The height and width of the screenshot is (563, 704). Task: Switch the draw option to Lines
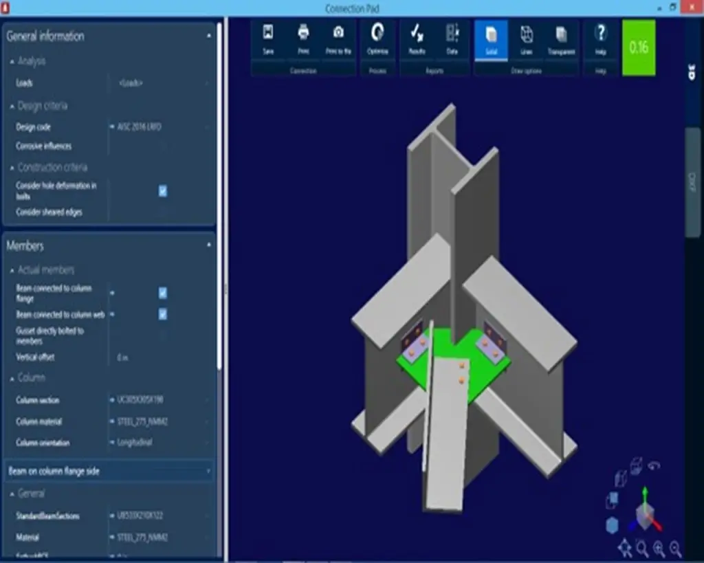(x=527, y=38)
